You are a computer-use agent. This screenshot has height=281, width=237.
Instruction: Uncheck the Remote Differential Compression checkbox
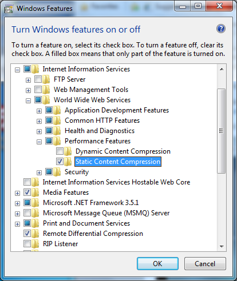[x=27, y=233]
